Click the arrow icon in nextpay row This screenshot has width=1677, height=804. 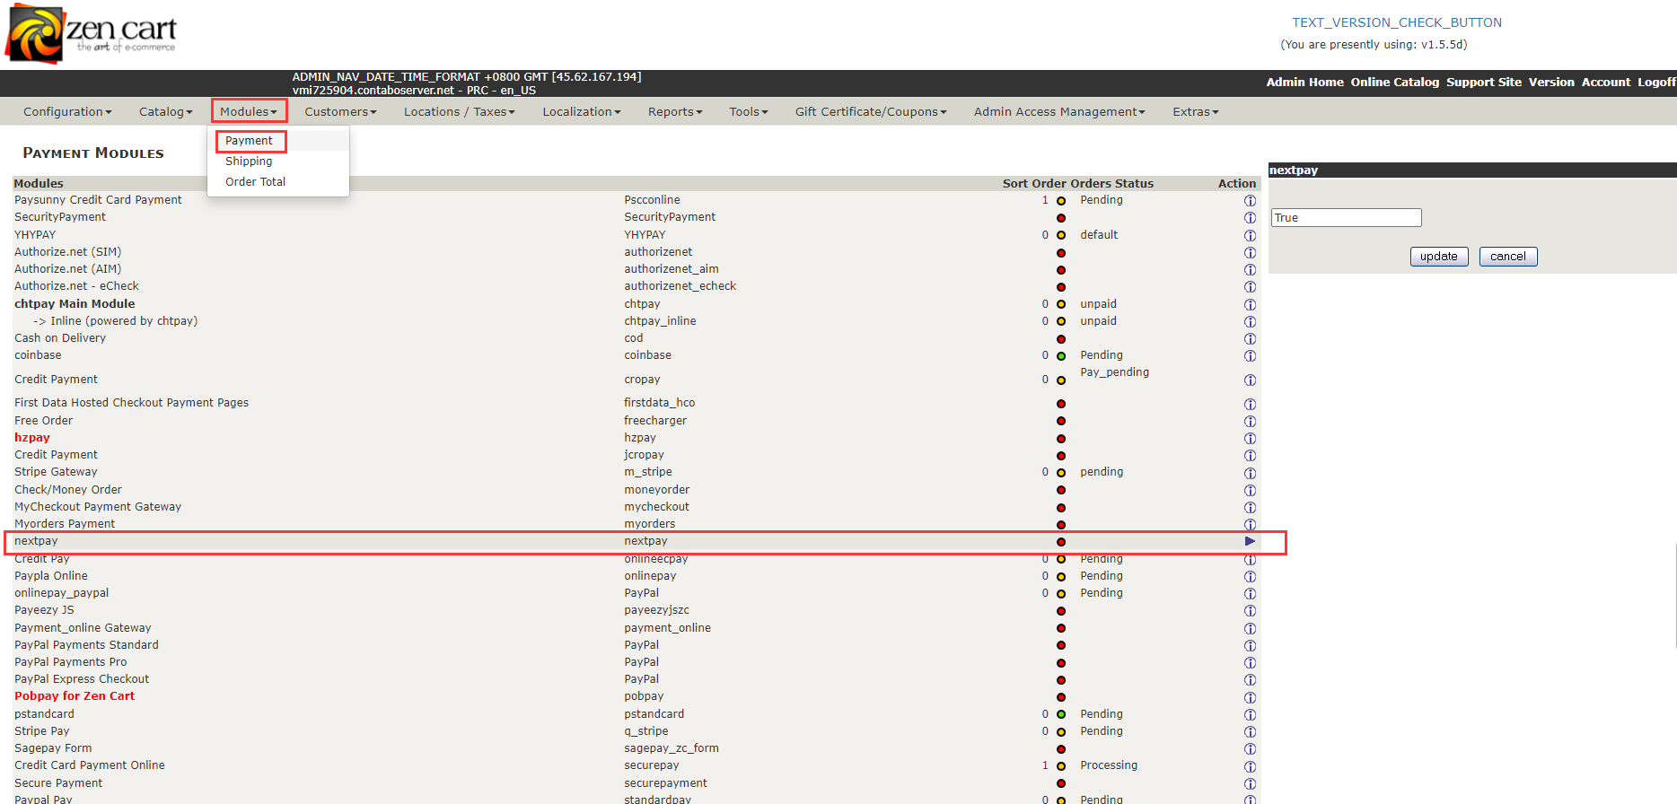tap(1250, 541)
